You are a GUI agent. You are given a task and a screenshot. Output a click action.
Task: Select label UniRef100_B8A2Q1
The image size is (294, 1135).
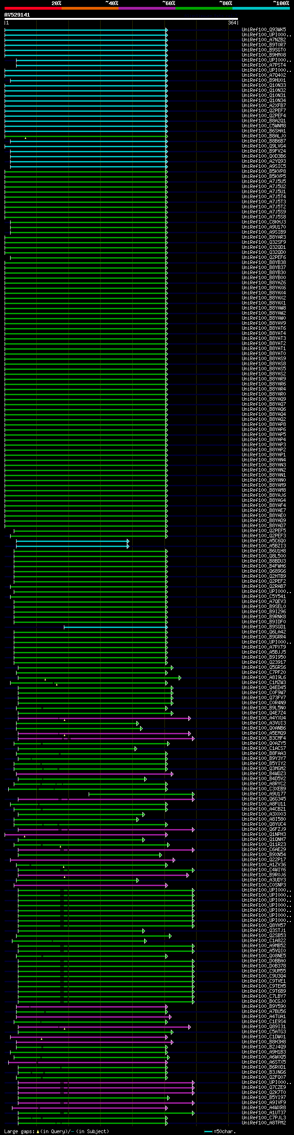point(264,121)
